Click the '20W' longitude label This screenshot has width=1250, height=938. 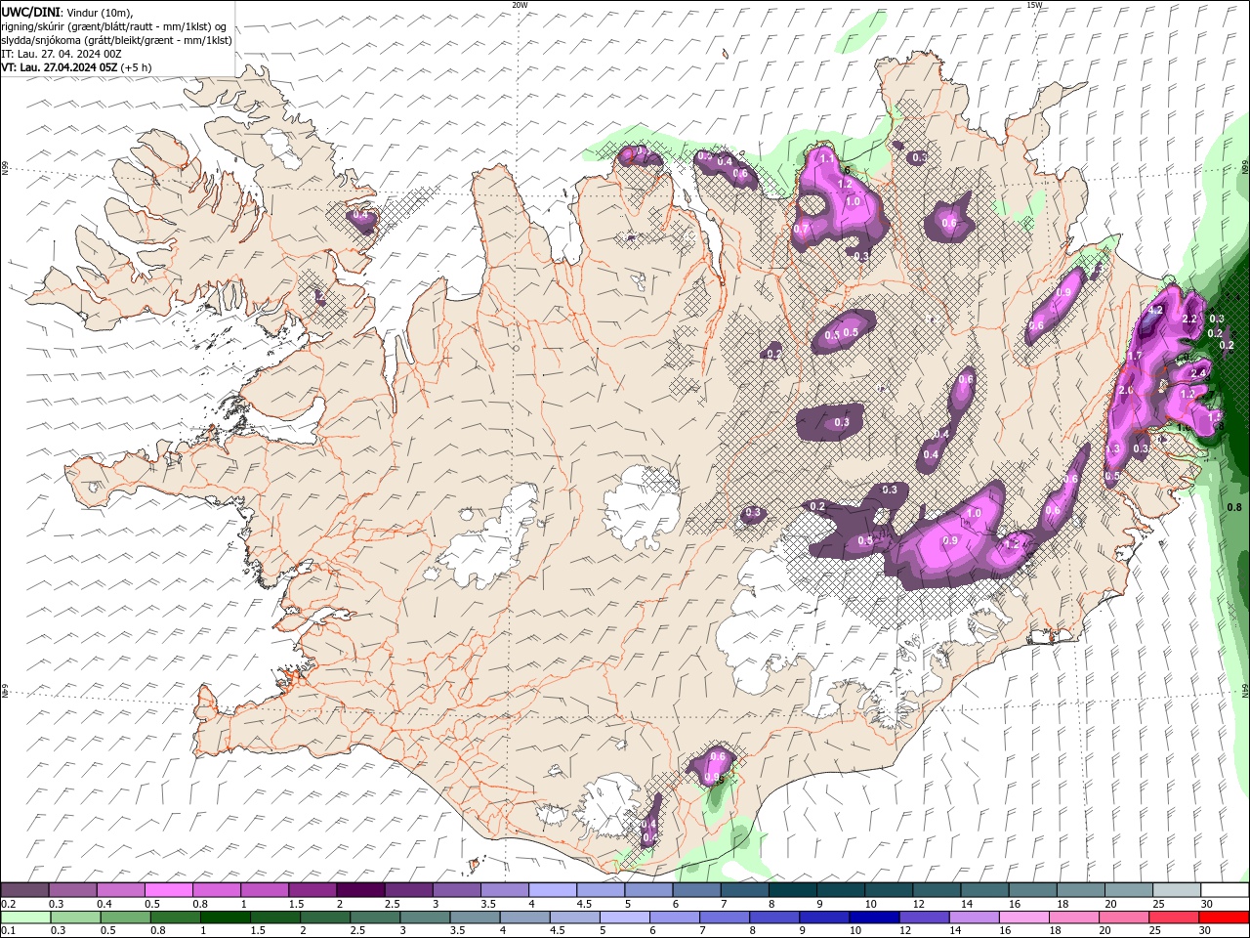(x=520, y=5)
